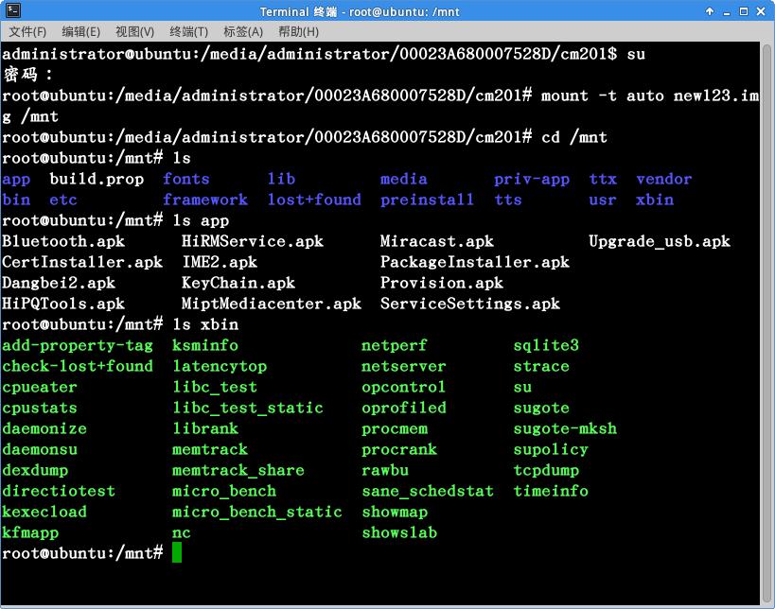775x609 pixels.
Task: Click on 'build.prop' in the ls output
Action: [97, 179]
